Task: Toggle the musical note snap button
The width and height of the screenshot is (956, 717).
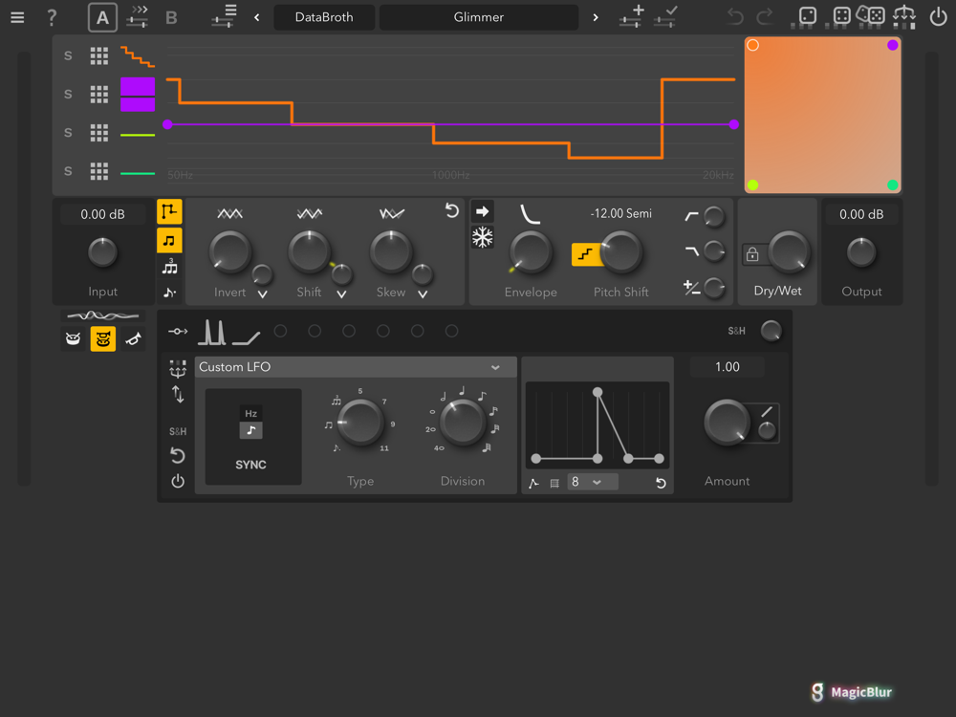Action: pyautogui.click(x=169, y=240)
